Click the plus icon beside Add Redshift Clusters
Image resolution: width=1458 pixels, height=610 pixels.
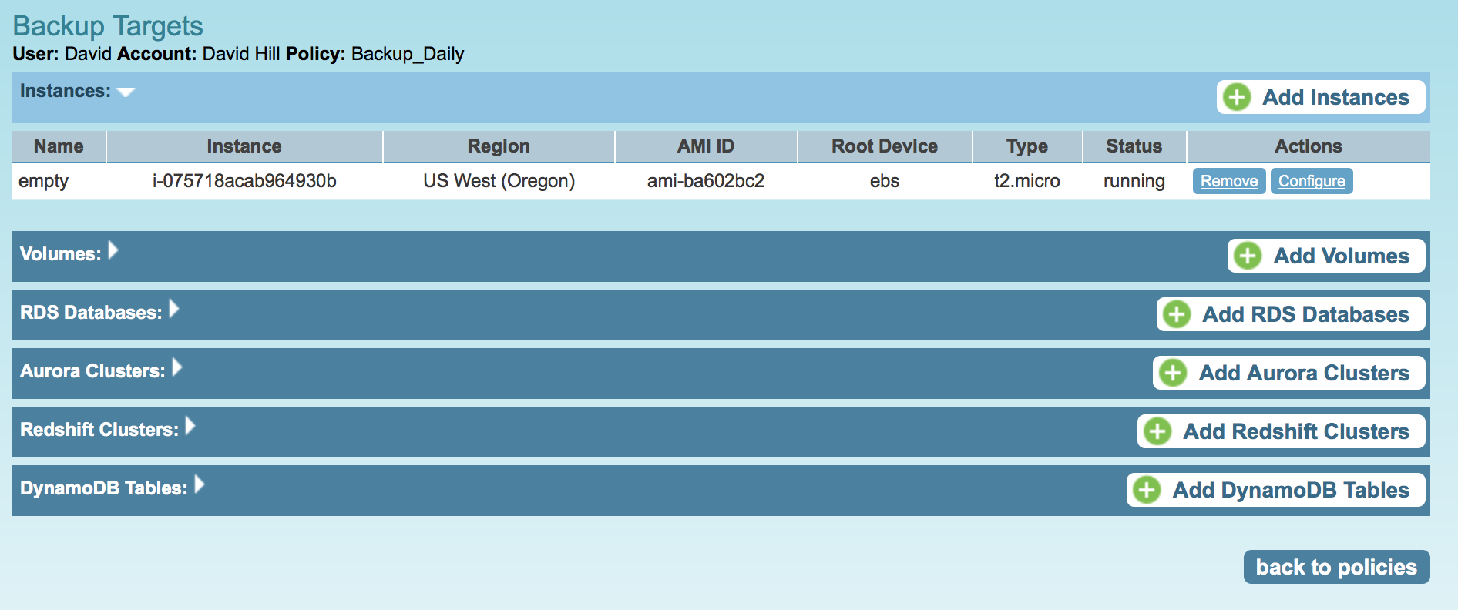coord(1157,431)
